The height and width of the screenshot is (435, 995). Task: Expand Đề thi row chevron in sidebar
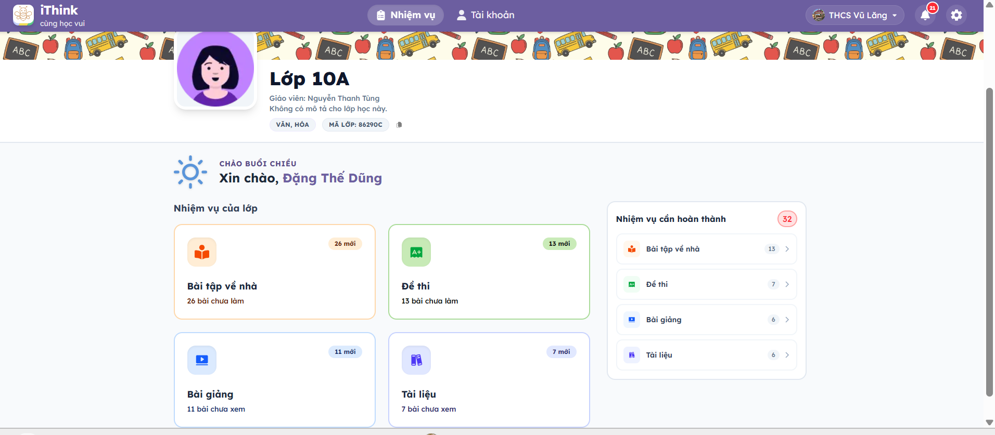(787, 284)
